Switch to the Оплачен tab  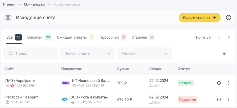click(39, 37)
